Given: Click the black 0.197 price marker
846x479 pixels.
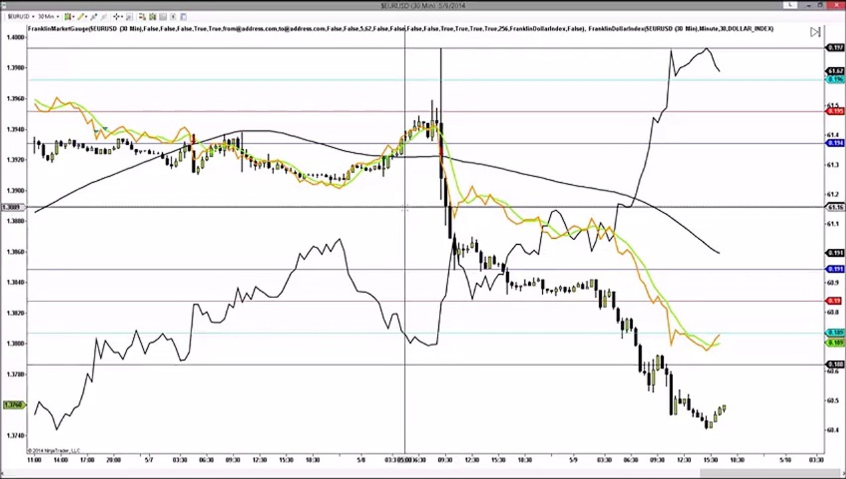Looking at the screenshot, I should coord(835,48).
